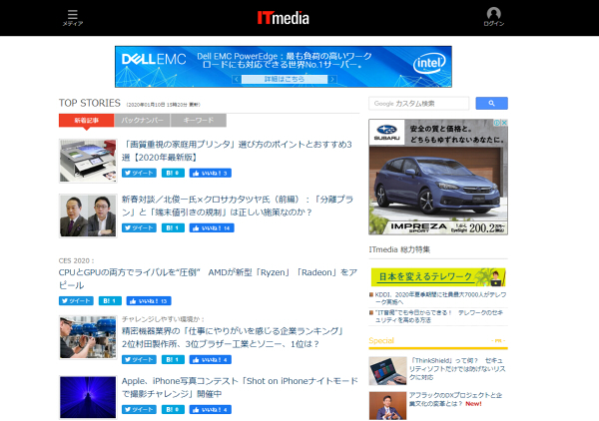Close the Subaru ad with X icon

point(504,123)
